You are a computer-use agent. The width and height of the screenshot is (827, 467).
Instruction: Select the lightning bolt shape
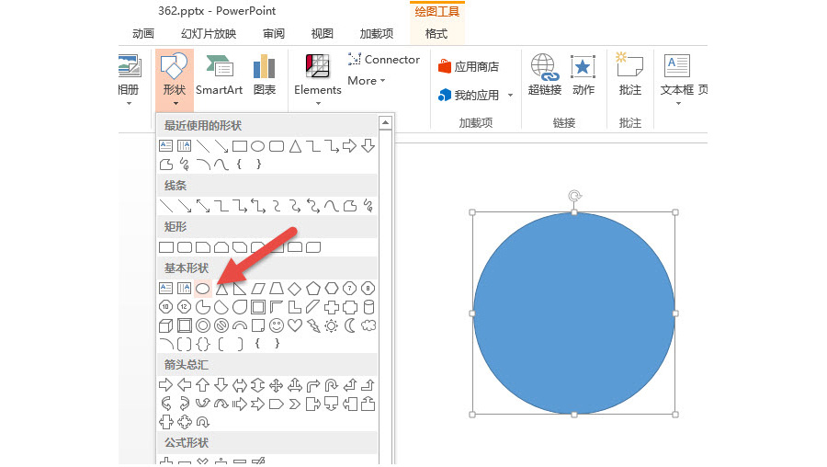tap(313, 325)
